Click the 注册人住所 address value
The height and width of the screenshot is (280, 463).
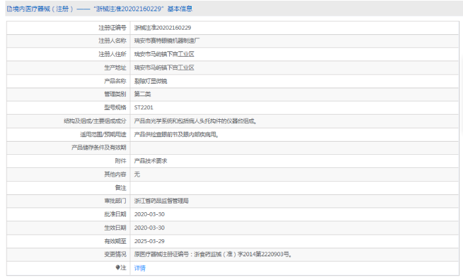tap(164, 54)
